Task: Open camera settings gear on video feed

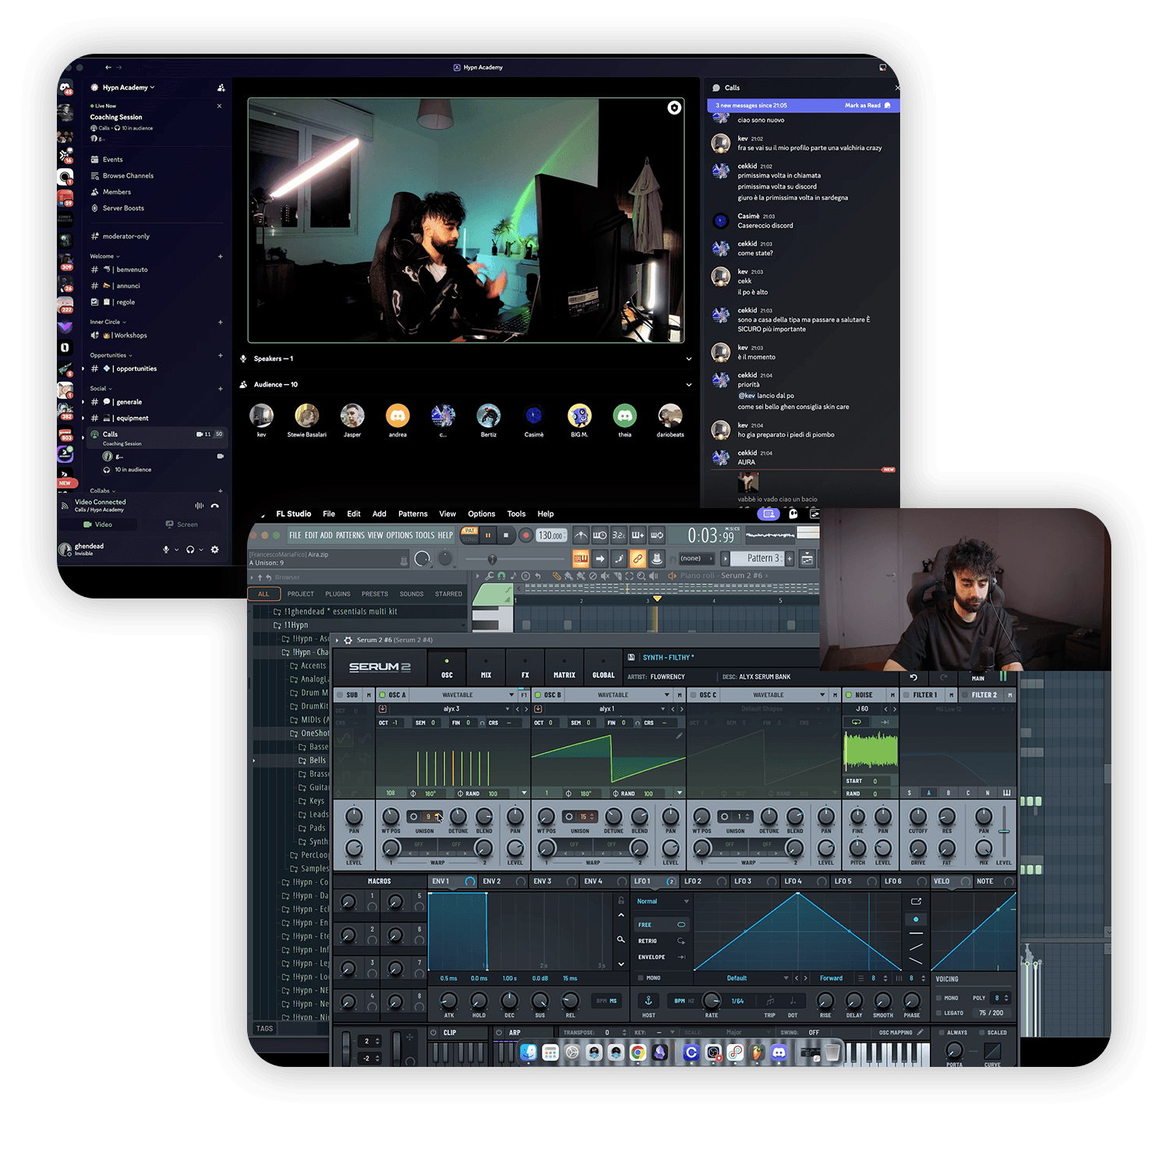Action: (x=674, y=108)
